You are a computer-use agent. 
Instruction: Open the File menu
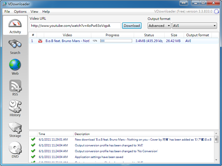click(7, 12)
